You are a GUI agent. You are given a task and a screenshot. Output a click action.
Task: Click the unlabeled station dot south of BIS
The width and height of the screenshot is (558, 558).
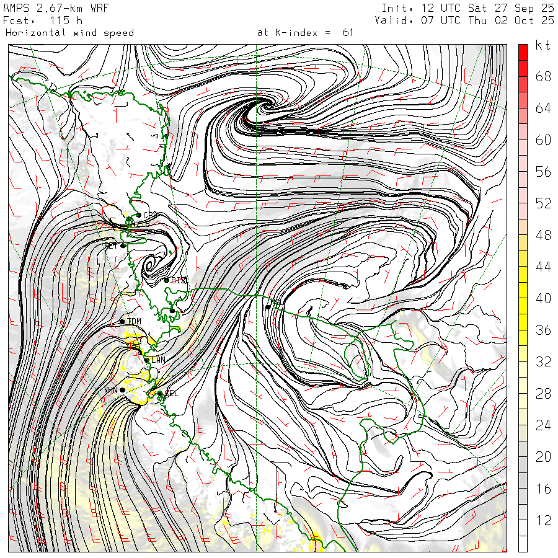[172, 311]
